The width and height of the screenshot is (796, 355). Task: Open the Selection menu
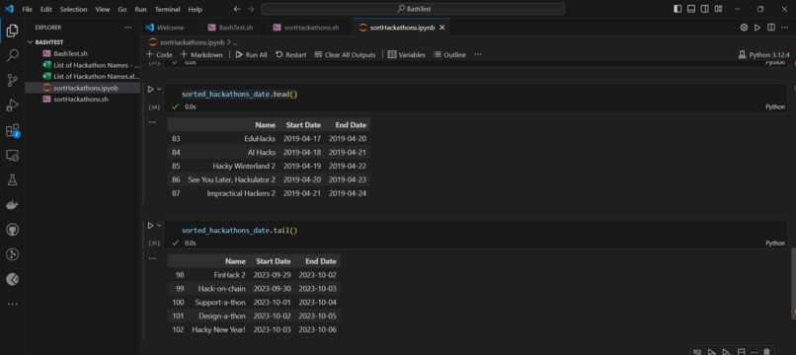tap(74, 9)
